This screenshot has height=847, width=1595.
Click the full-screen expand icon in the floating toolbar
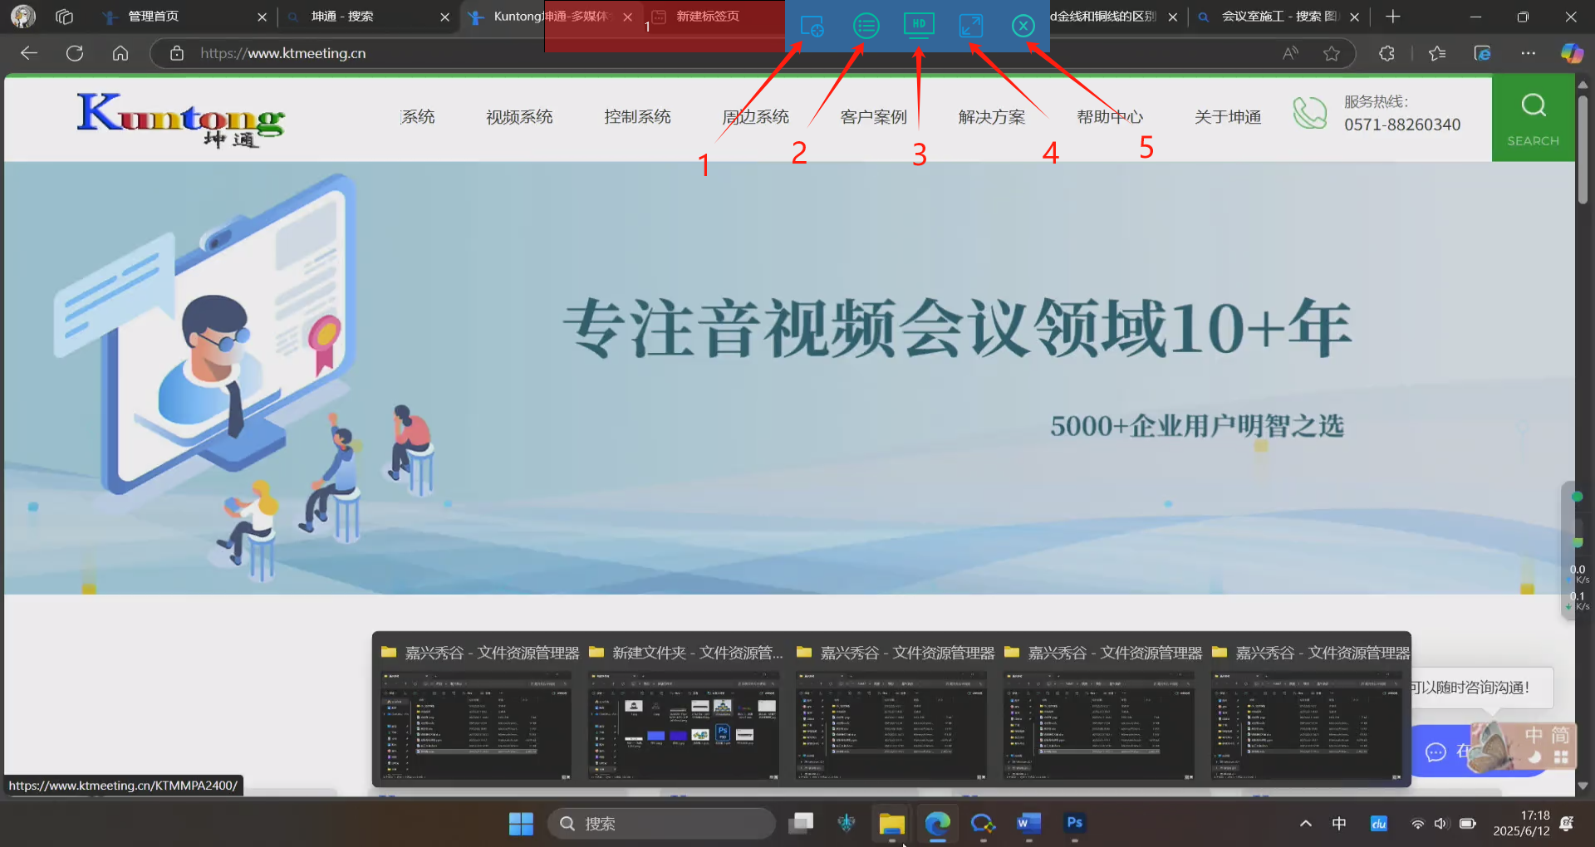click(x=971, y=26)
